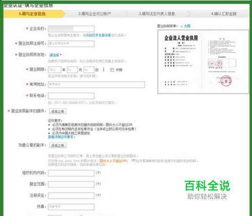Image resolution: width=252 pixels, height=216 pixels.
Task: Tick the 长期 checkbox
Action: click(112, 70)
